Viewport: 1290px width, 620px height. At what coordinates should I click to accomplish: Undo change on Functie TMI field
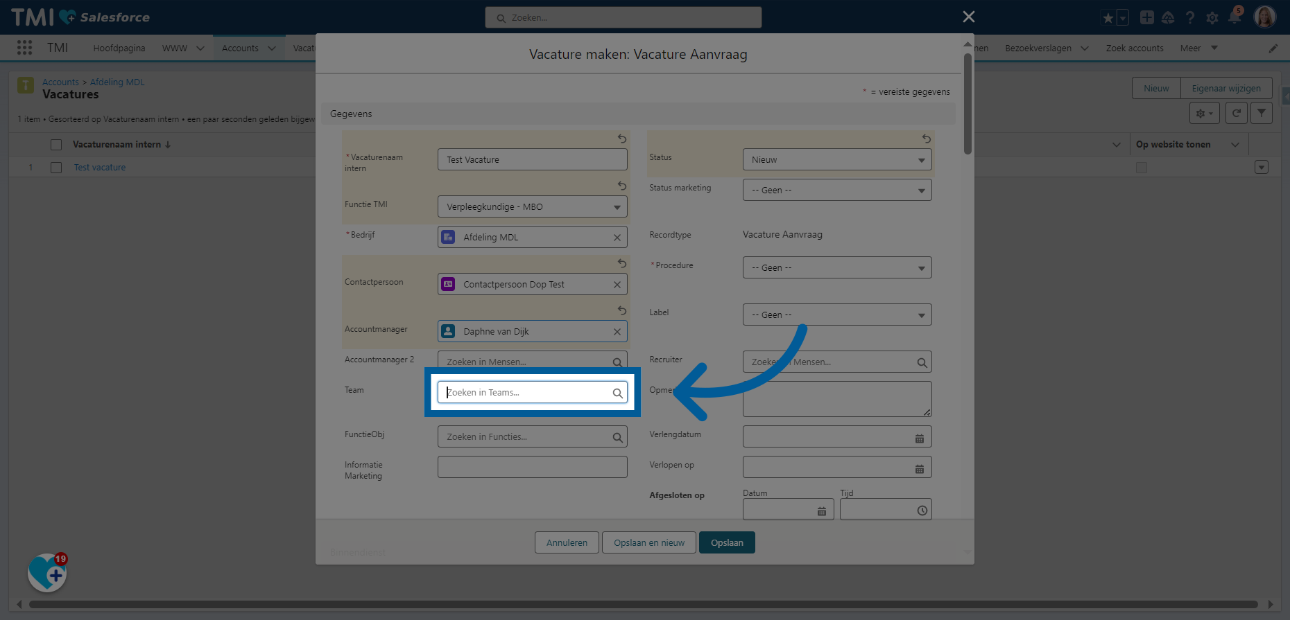[x=622, y=186]
